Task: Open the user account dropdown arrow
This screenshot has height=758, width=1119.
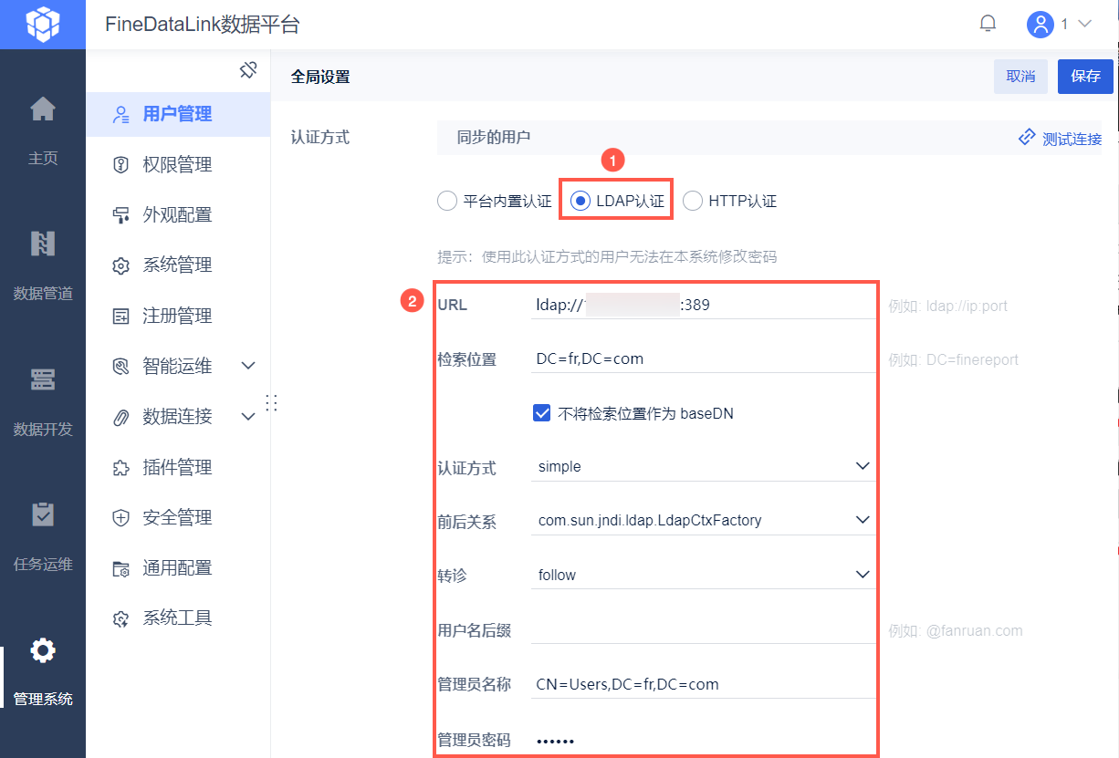Action: [x=1084, y=24]
